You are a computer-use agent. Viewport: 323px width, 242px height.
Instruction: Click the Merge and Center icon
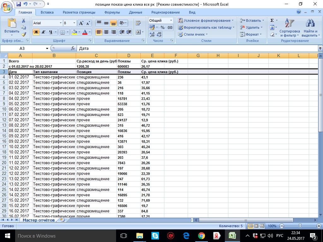tap(138, 32)
